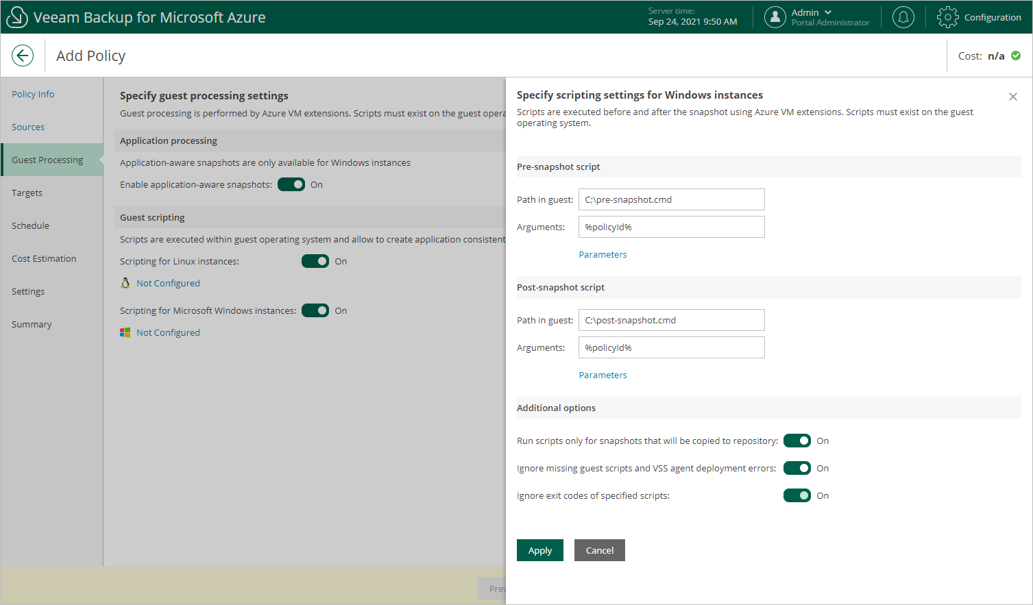
Task: Focus post-snapshot Arguments field
Action: (672, 347)
